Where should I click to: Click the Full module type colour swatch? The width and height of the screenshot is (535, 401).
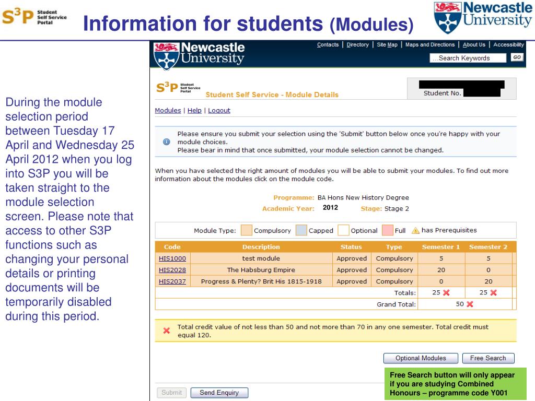[388, 230]
